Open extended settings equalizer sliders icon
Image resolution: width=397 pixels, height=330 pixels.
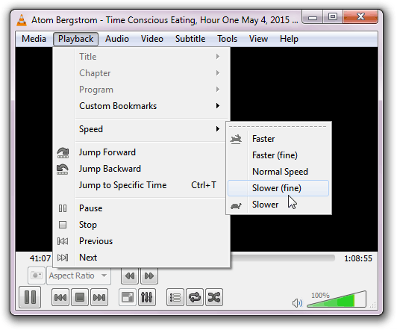[147, 297]
